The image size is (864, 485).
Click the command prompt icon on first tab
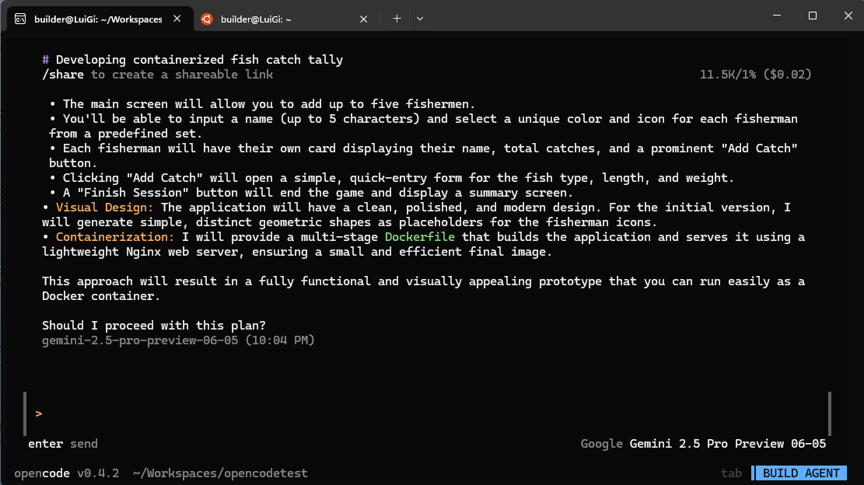20,19
